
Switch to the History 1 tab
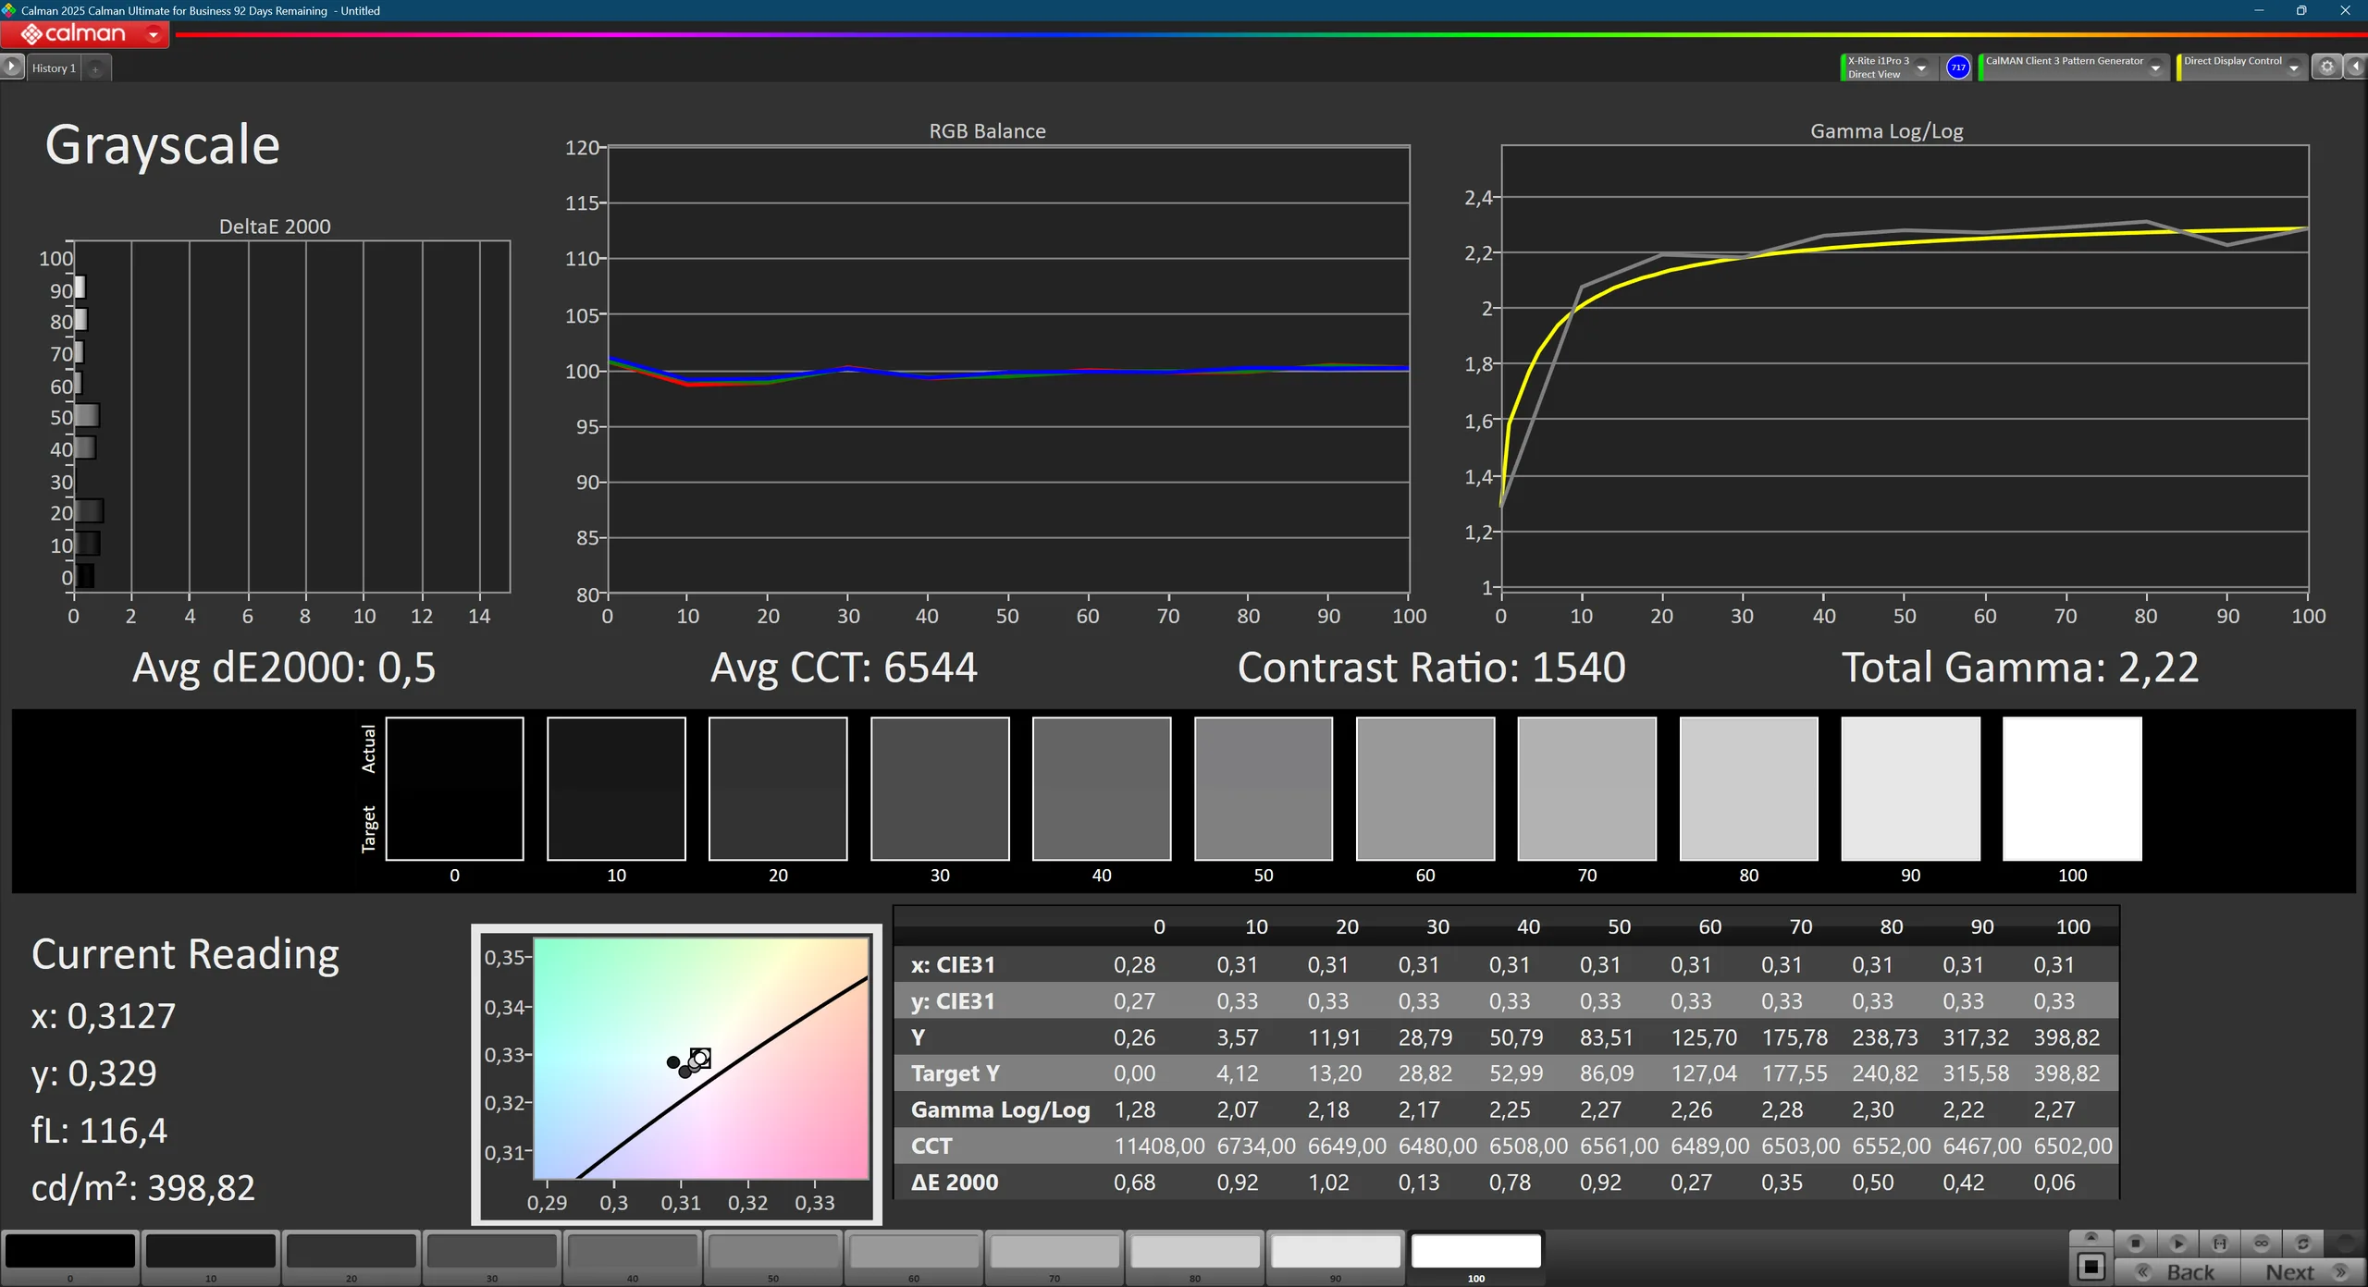pos(54,67)
